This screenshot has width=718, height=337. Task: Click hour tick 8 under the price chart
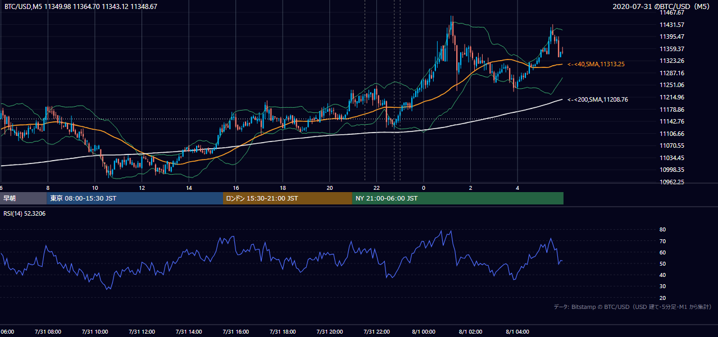(x=48, y=188)
